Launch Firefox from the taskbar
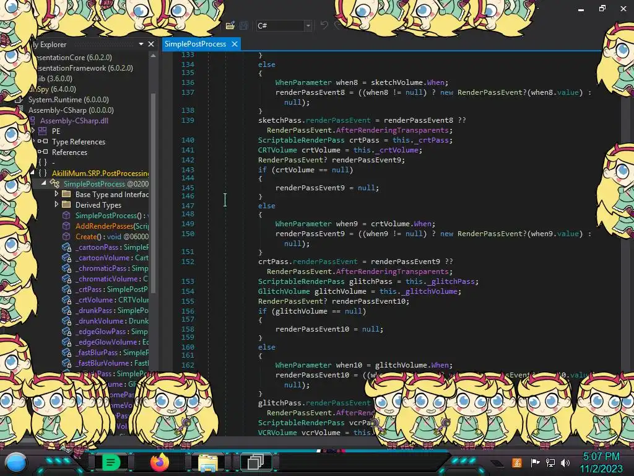 point(159,462)
